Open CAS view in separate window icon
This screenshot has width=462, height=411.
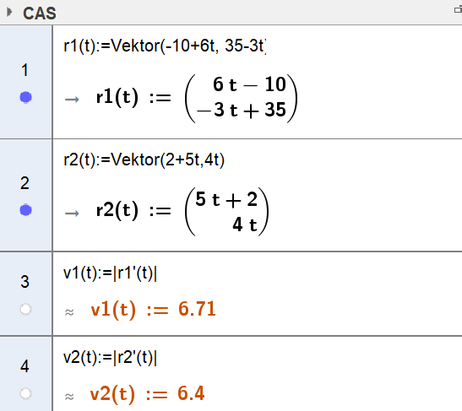point(458,10)
